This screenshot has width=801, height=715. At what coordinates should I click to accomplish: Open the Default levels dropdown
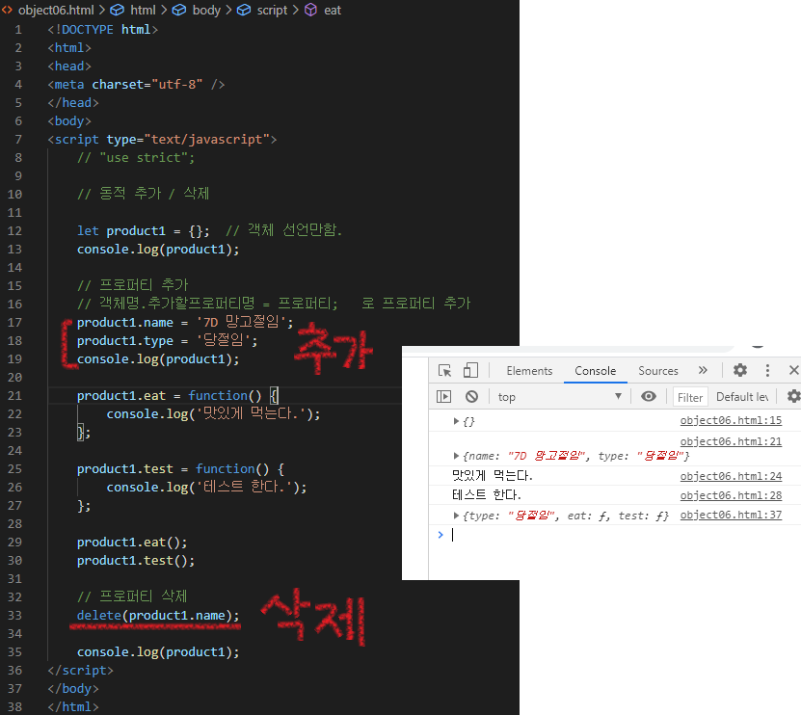pos(742,397)
